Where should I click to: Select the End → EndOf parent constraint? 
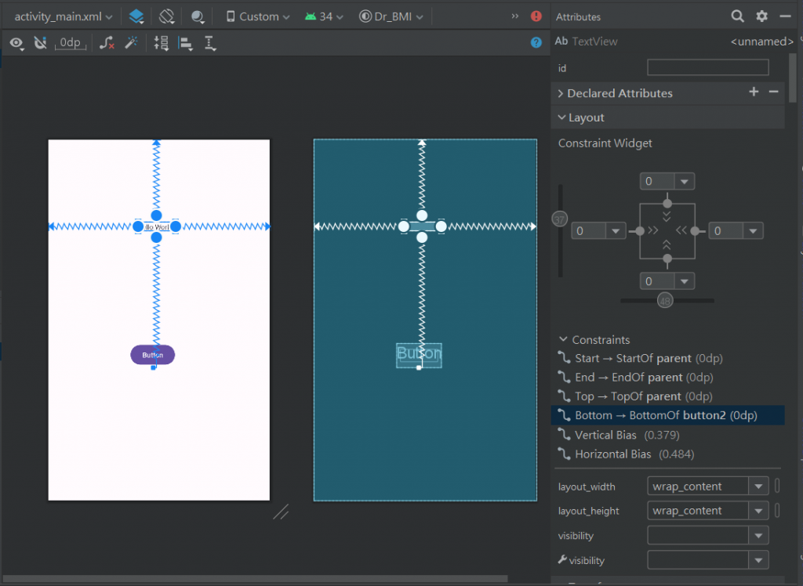point(668,377)
